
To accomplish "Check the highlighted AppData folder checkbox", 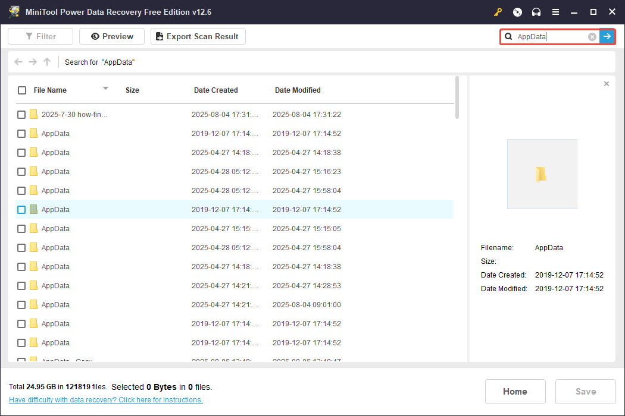I will pos(21,209).
